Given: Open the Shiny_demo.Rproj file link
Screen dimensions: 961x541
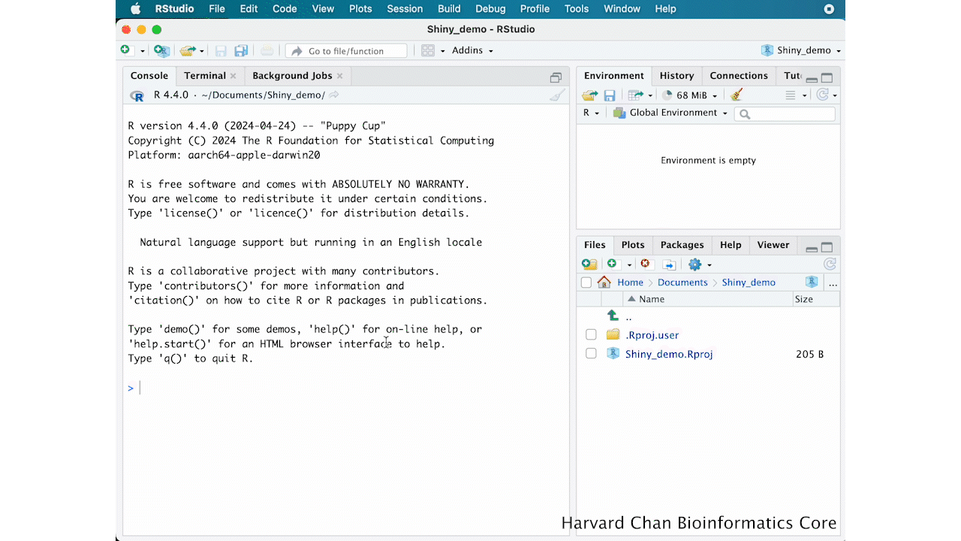Looking at the screenshot, I should click(668, 354).
